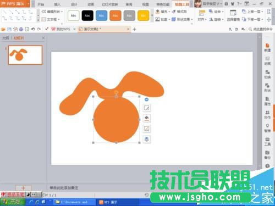Viewport: 275px width, 206px height.
Task: Apply the black Abc shape style
Action: click(x=87, y=15)
